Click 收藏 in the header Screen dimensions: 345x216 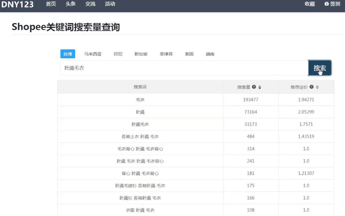pos(310,4)
